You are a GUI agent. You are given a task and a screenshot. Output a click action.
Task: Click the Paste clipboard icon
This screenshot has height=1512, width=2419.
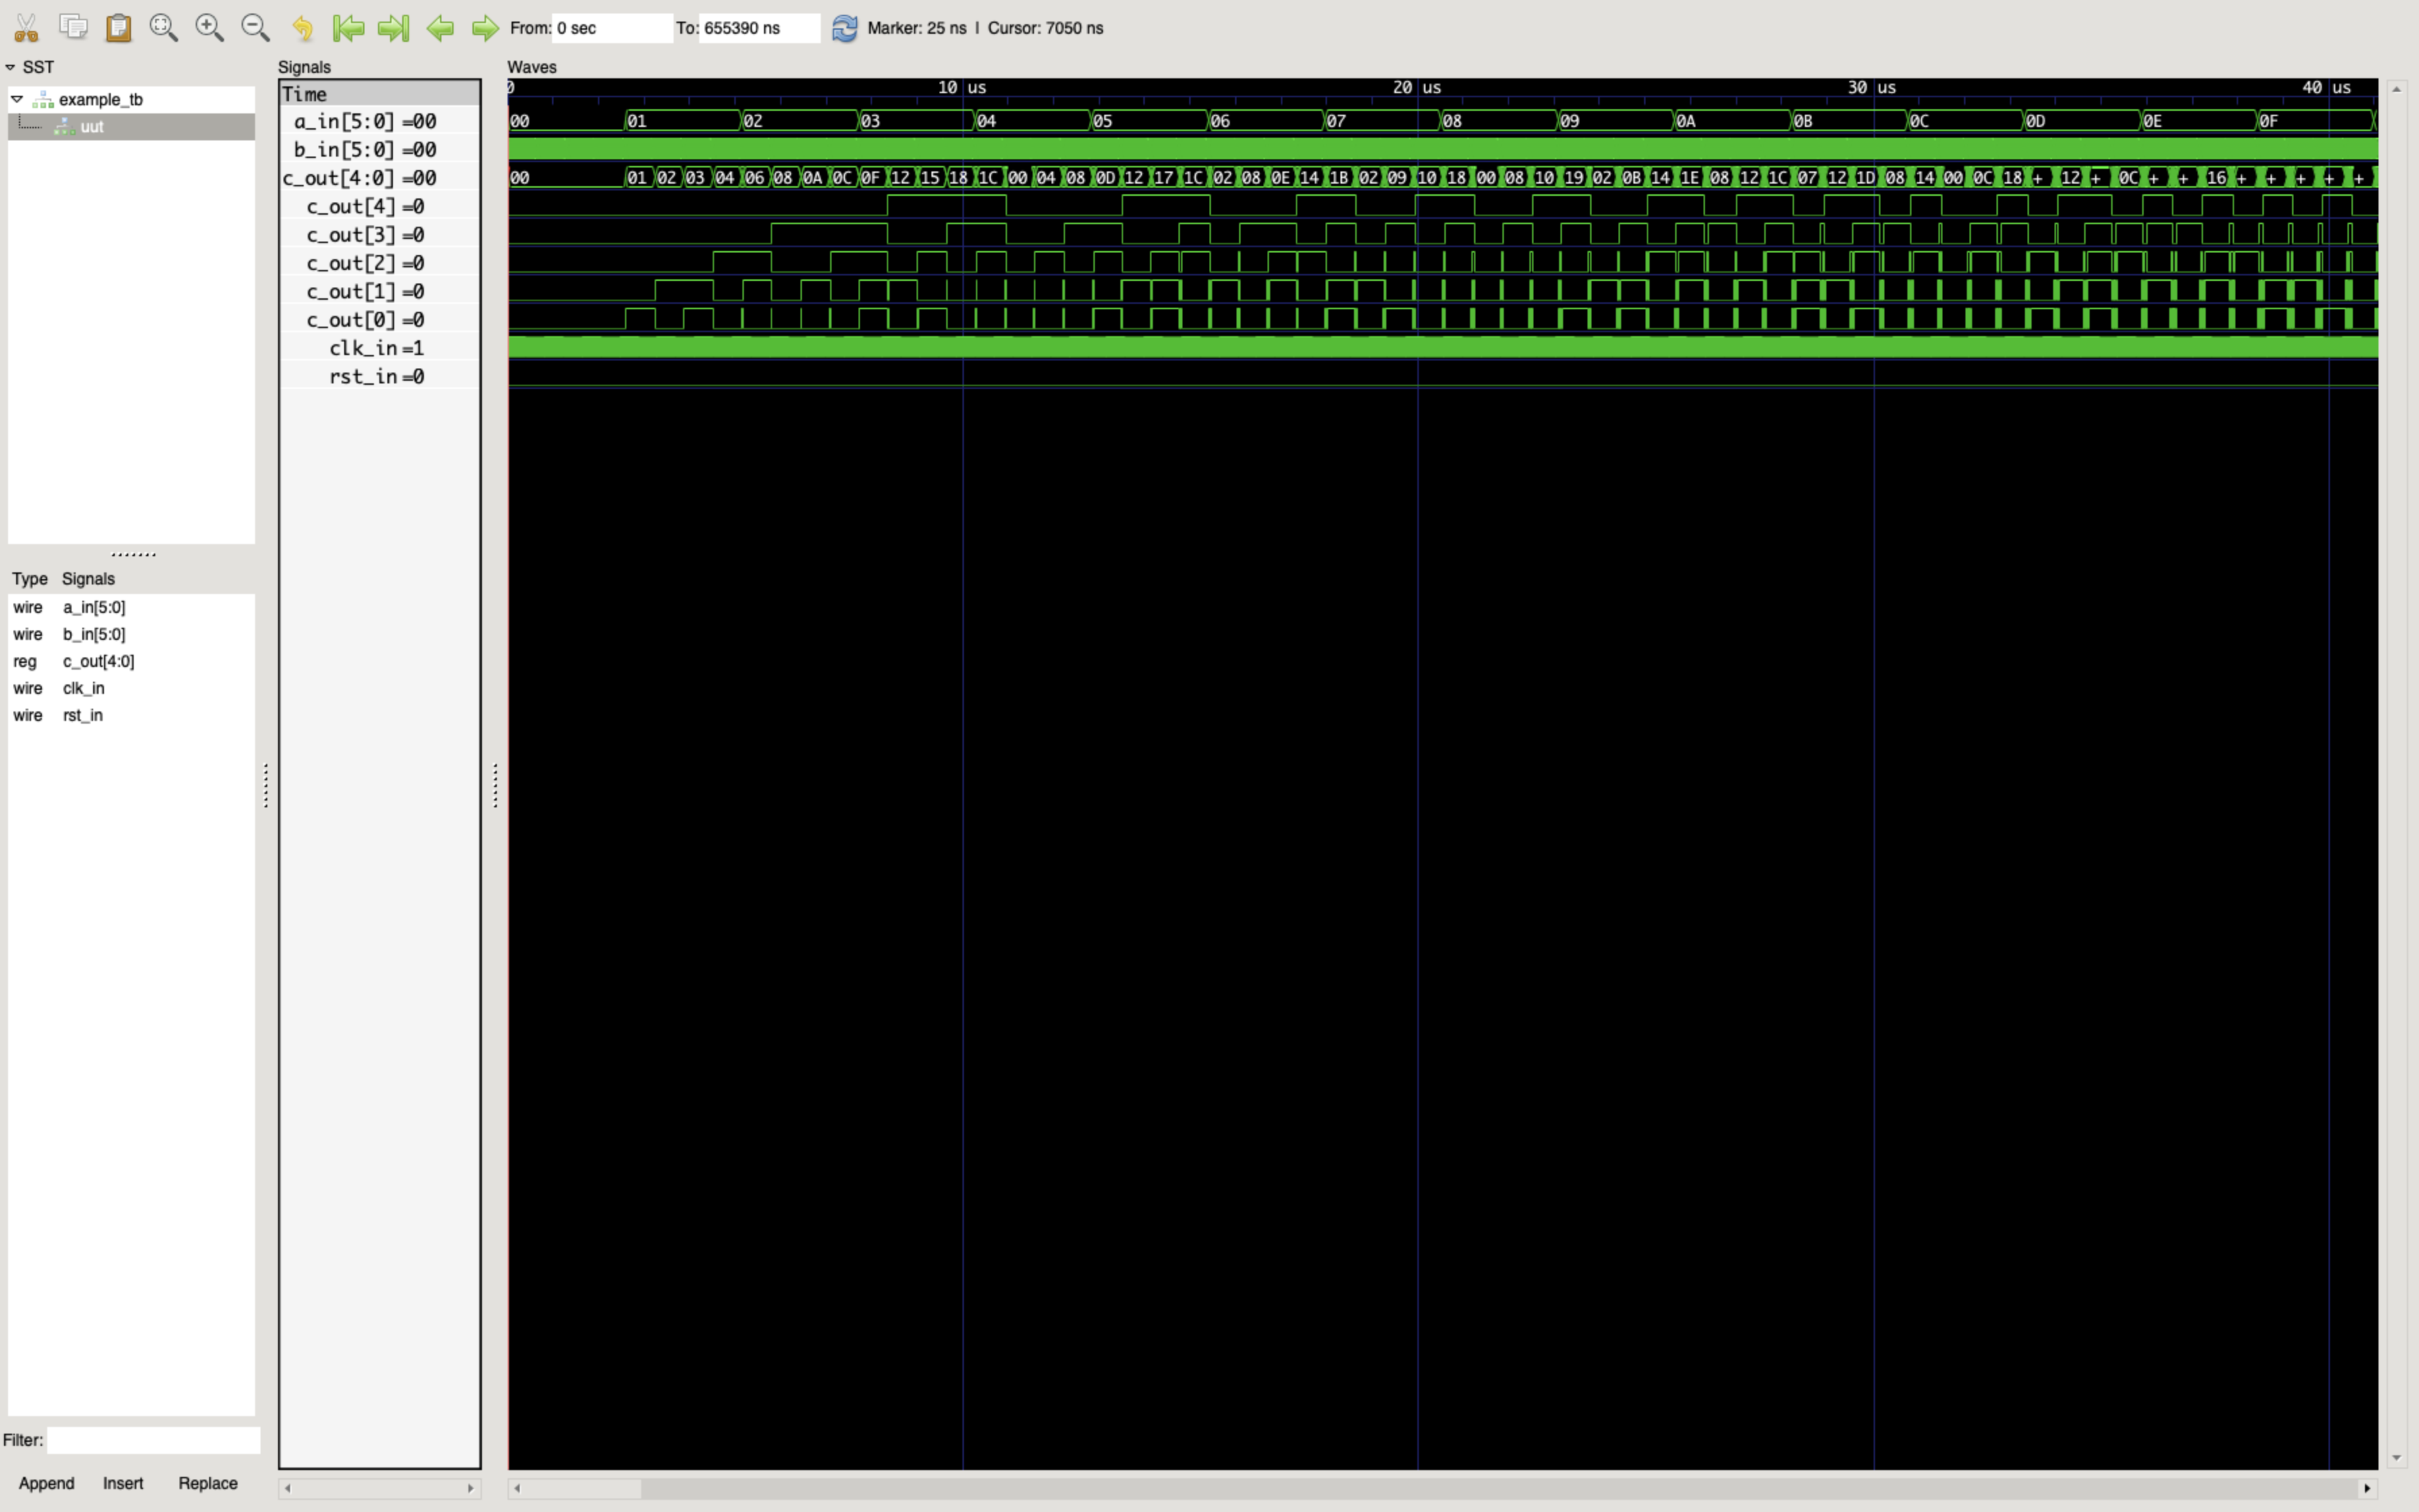click(119, 28)
